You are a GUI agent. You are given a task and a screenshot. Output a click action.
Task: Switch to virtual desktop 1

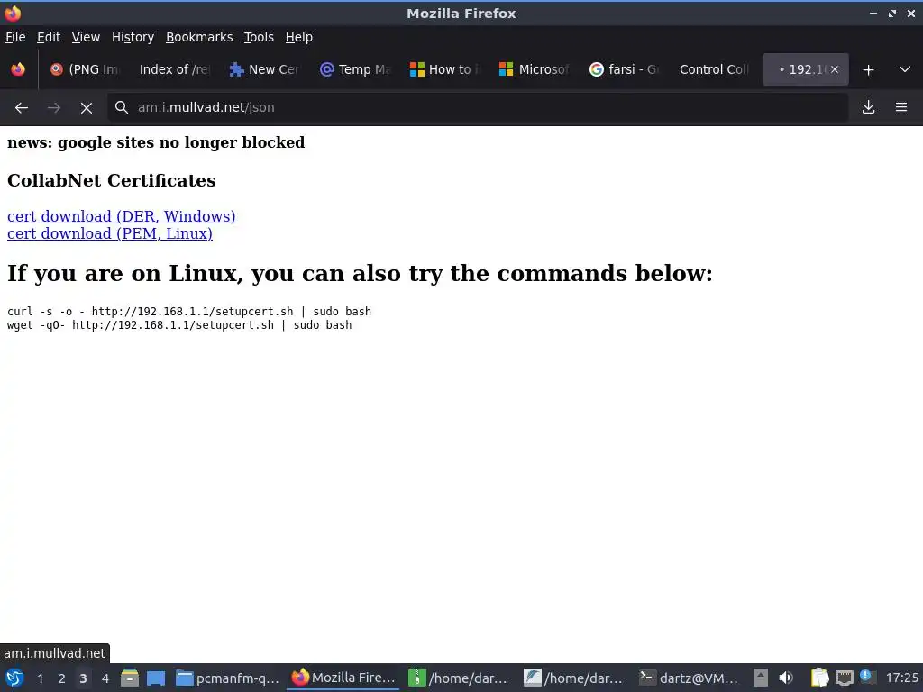[x=40, y=678]
